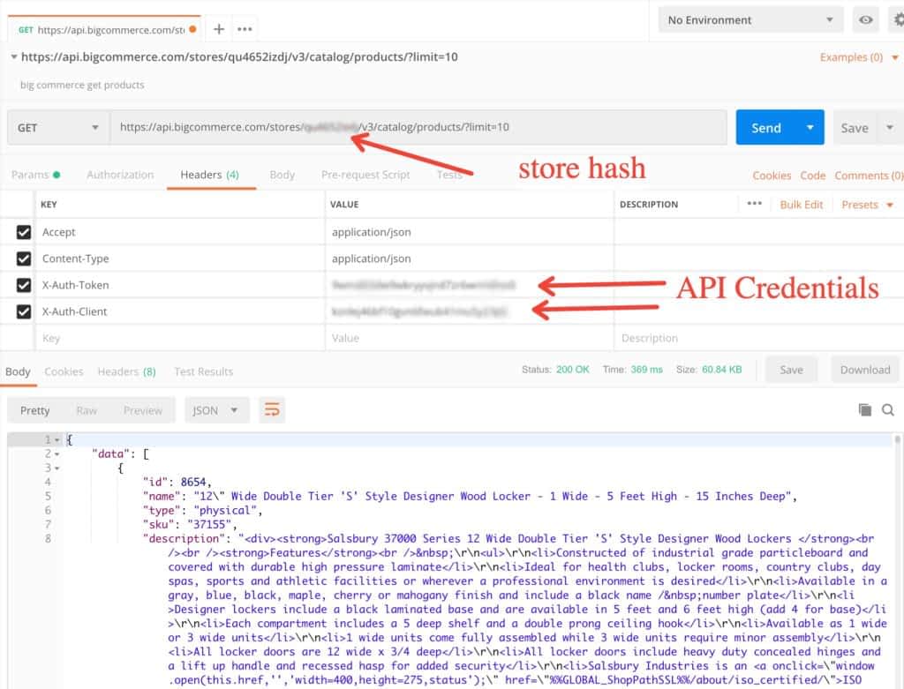Click the X-Auth-Token key cell

point(180,285)
